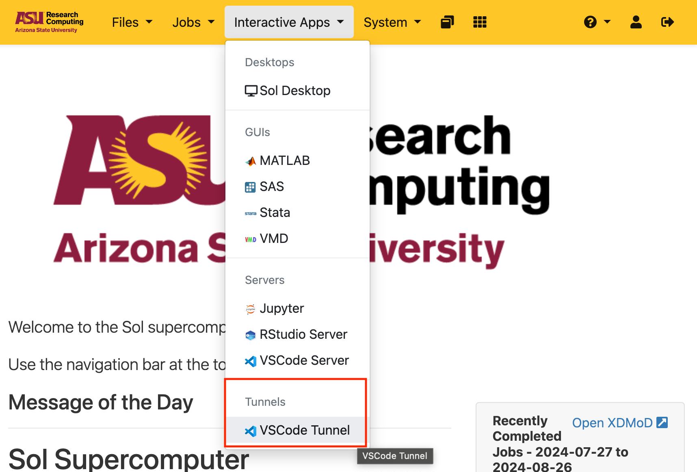Click the external link icon beside Open XDMoD
The height and width of the screenshot is (472, 697).
click(x=662, y=422)
